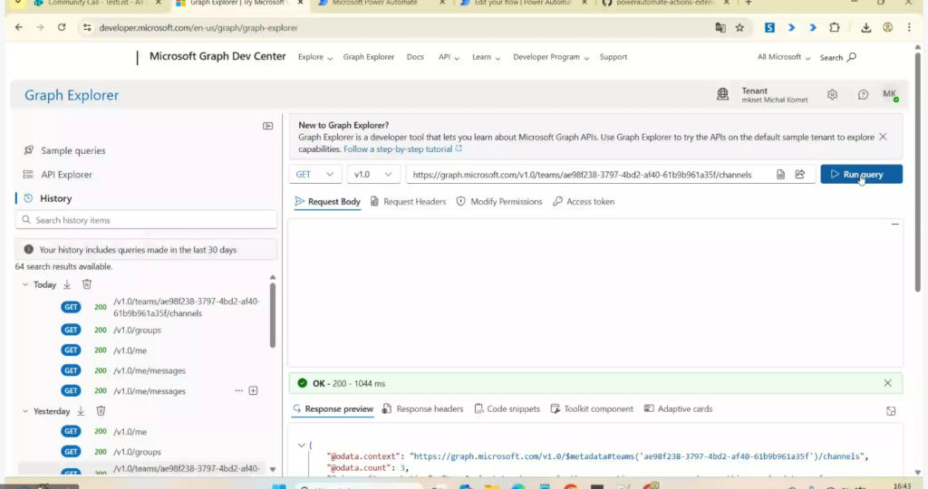Delete Today's history with the trash icon

[87, 284]
